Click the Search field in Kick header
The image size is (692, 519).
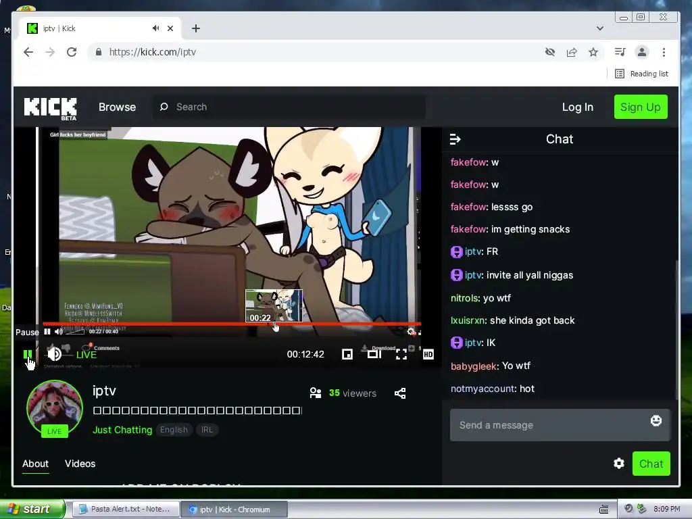(x=289, y=107)
